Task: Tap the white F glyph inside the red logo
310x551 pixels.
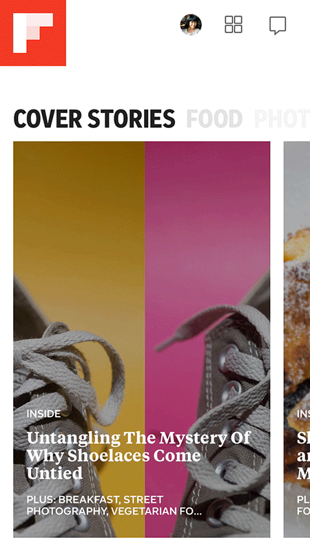Action: pos(33,33)
